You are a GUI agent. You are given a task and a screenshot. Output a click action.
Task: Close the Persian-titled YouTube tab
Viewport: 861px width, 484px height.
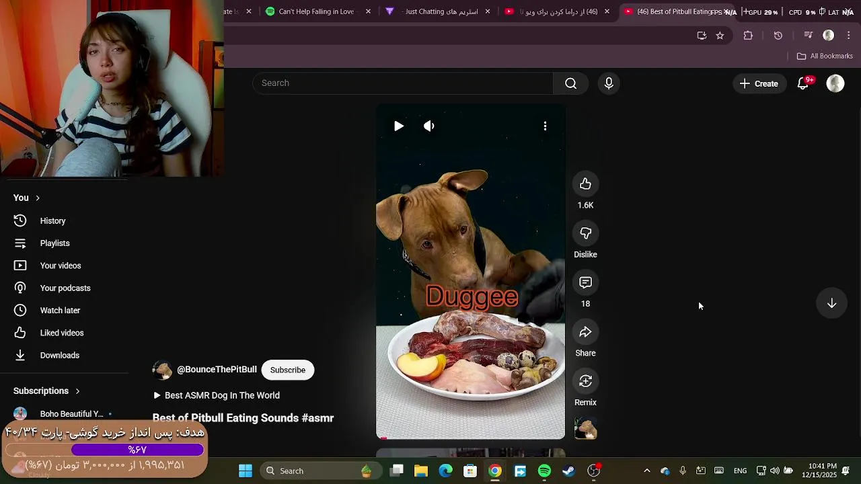tap(607, 11)
